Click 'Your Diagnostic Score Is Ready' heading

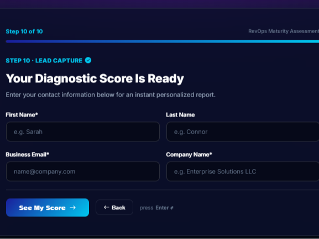pos(95,78)
